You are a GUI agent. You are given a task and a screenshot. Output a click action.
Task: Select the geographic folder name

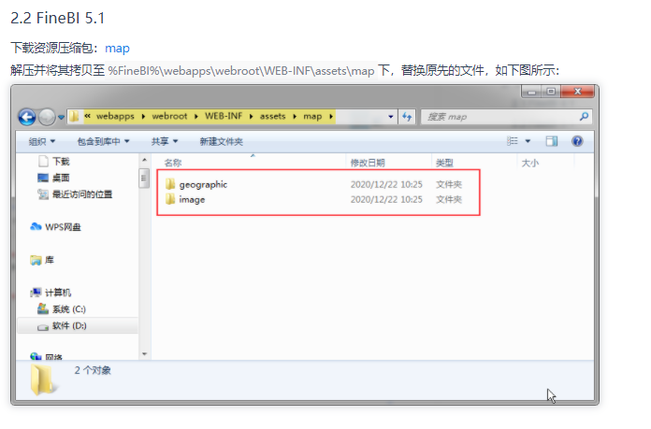[203, 184]
